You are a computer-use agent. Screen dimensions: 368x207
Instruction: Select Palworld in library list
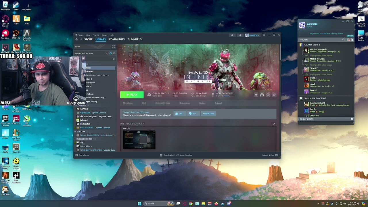(x=84, y=120)
